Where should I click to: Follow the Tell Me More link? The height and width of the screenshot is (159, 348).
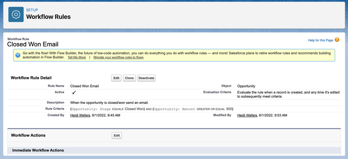(x=77, y=57)
